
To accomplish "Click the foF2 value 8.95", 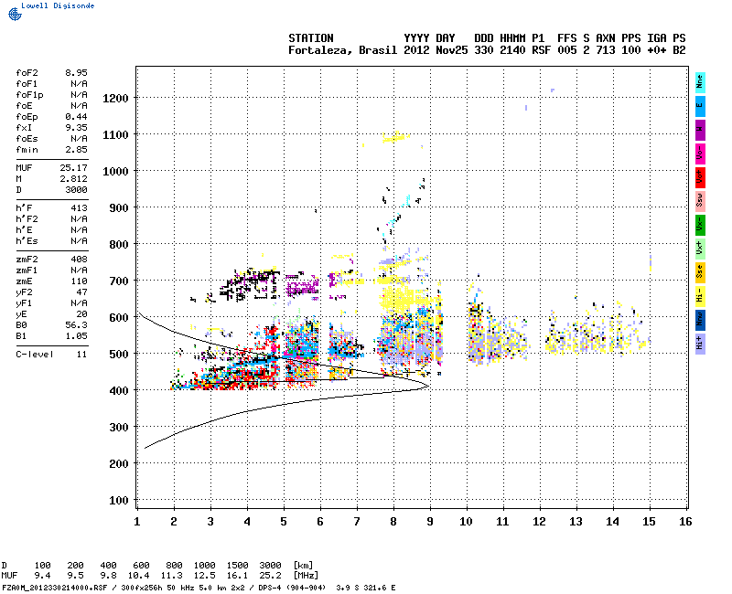I will coord(76,73).
